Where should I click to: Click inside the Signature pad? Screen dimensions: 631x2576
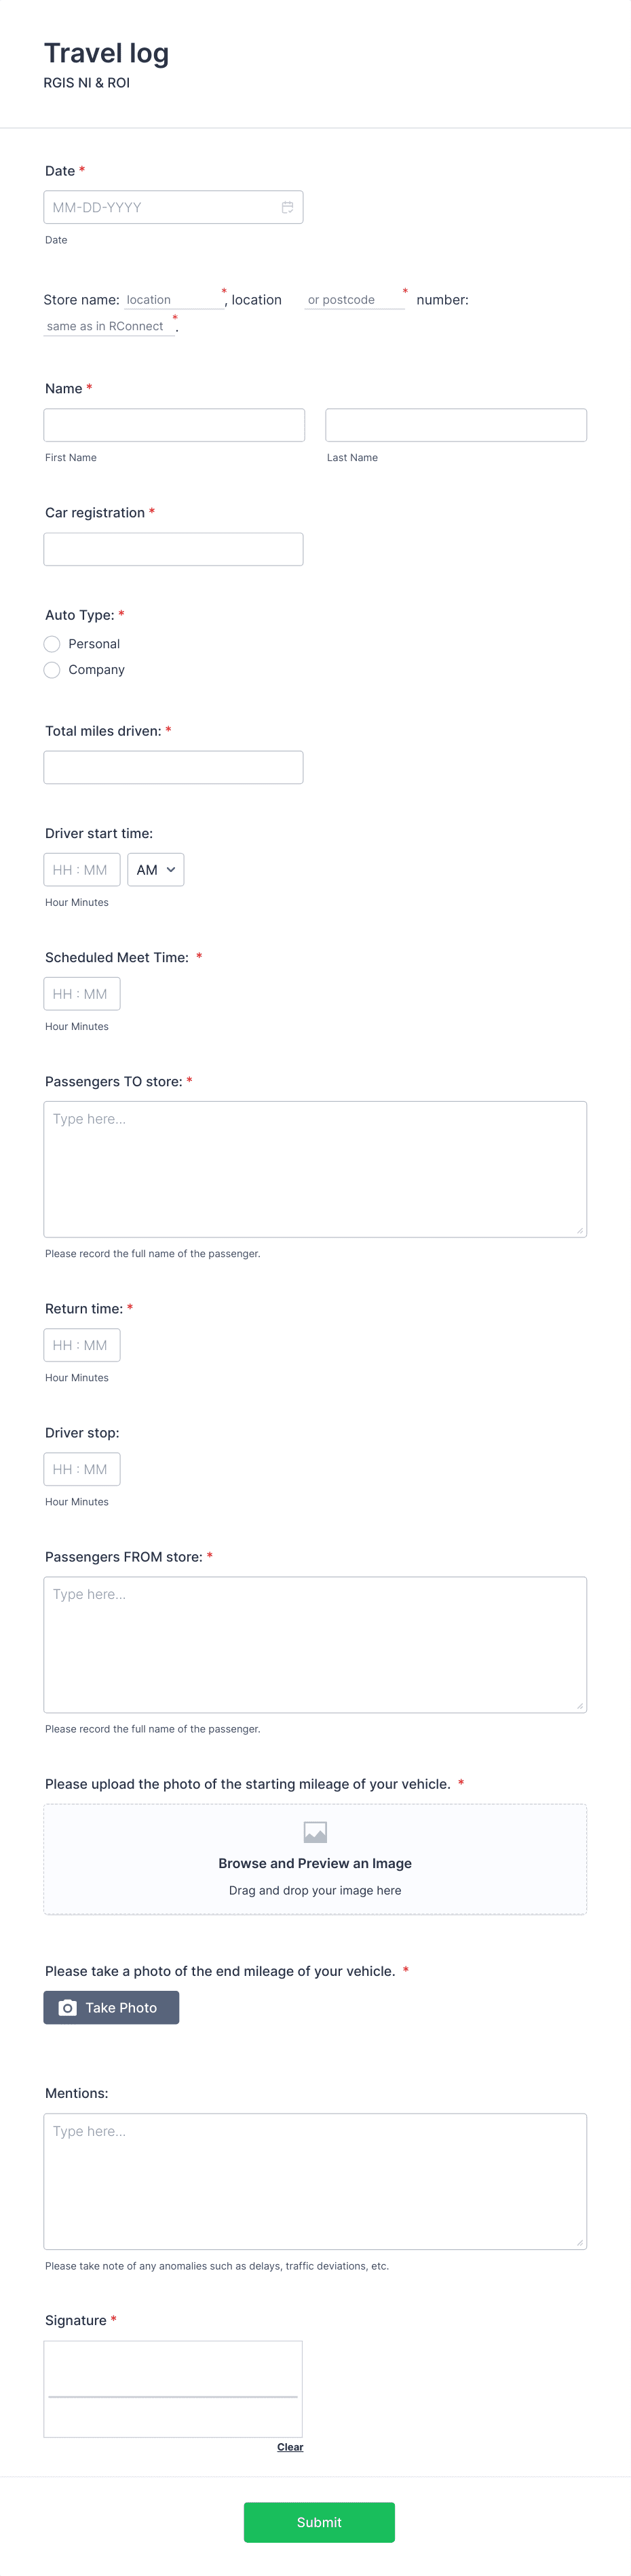pyautogui.click(x=173, y=2389)
